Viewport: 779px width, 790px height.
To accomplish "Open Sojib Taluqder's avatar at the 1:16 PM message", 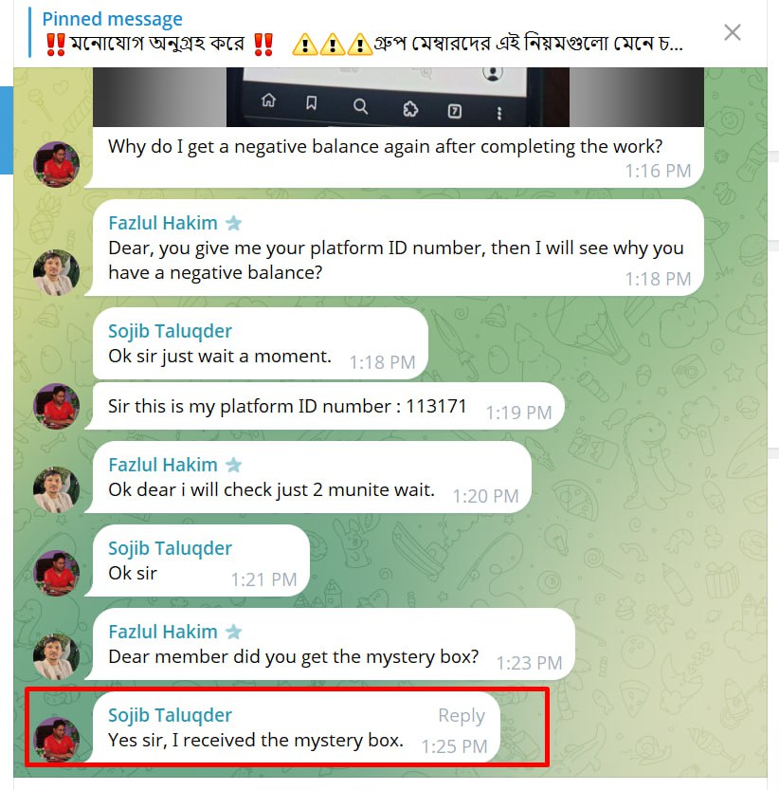I will click(x=56, y=164).
